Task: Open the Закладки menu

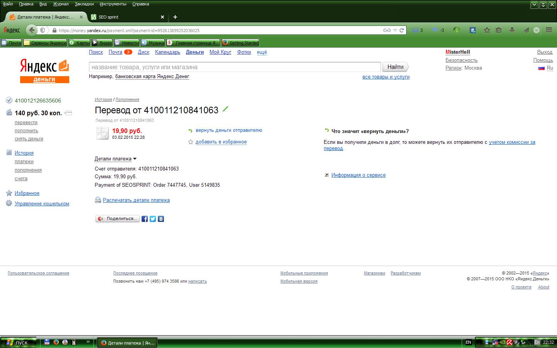Action: click(x=84, y=4)
